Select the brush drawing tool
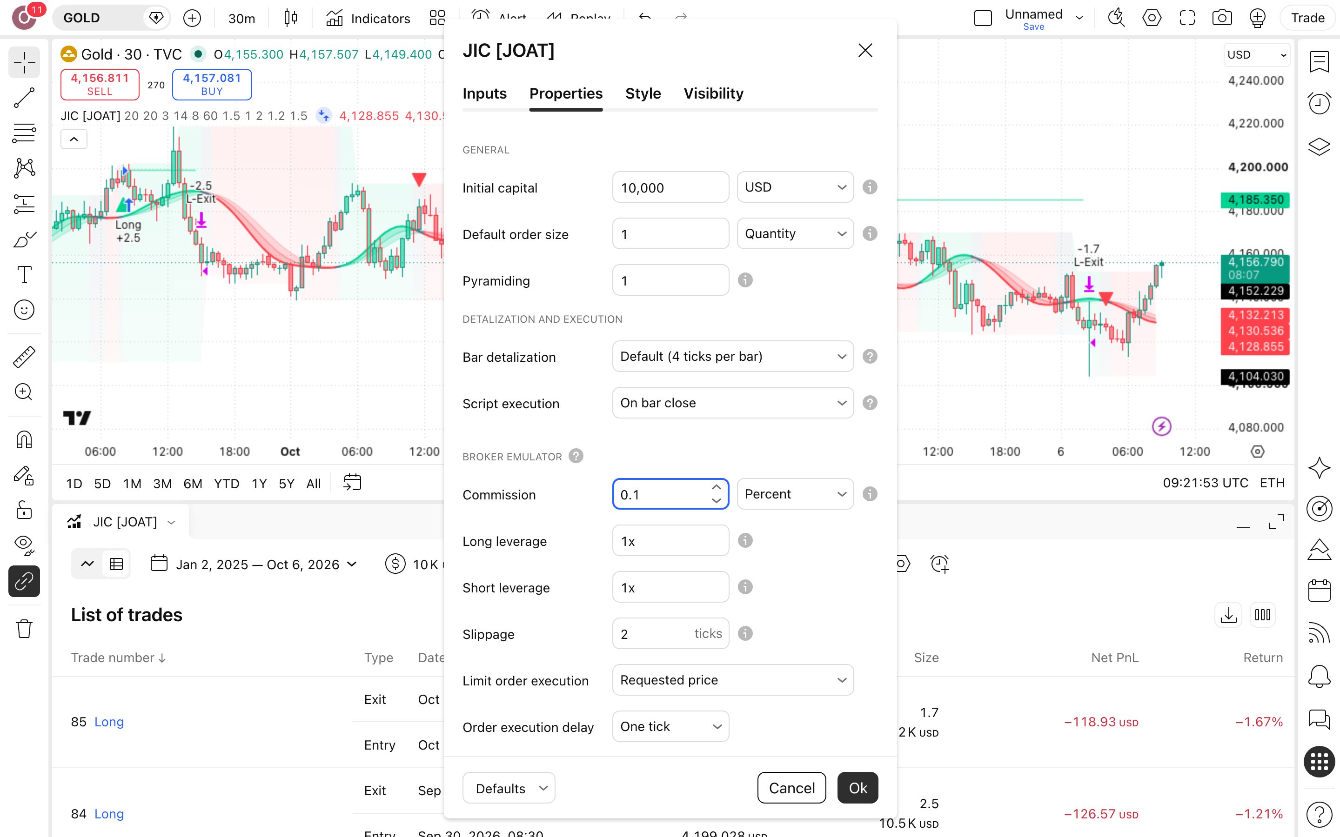This screenshot has width=1340, height=837. [24, 239]
